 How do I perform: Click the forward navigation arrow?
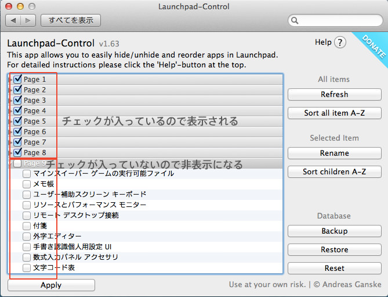[x=28, y=20]
